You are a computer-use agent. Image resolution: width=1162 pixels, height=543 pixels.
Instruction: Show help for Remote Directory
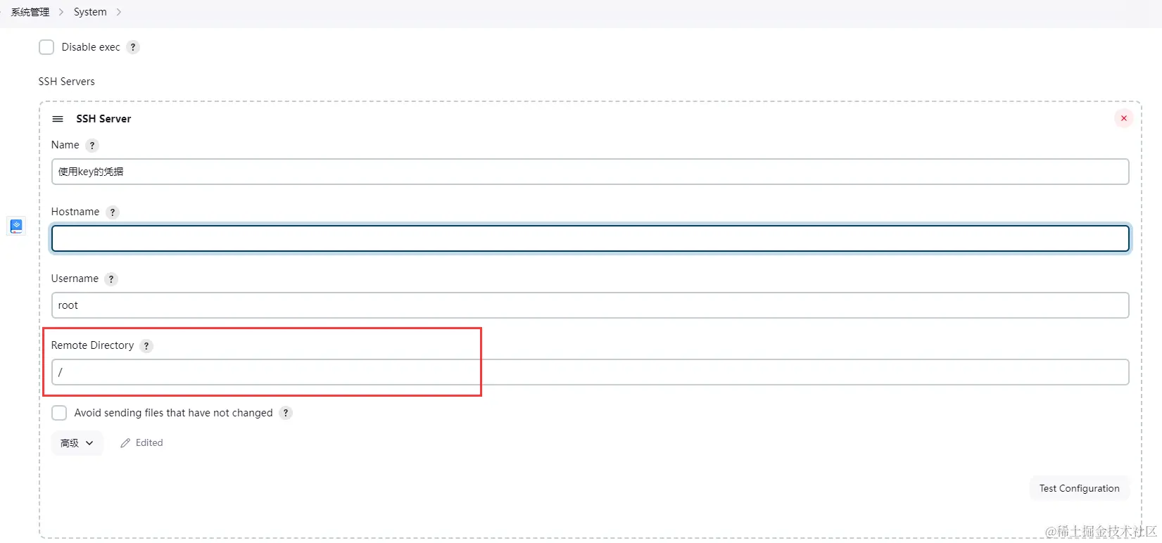(146, 346)
